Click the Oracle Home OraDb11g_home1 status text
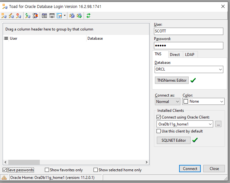Viewport: 230px width, 183px height. coord(52,178)
